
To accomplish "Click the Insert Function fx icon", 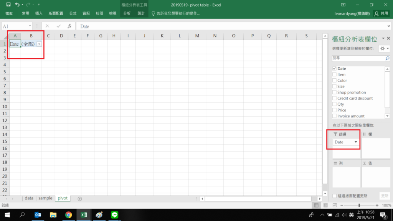I will pyautogui.click(x=69, y=26).
